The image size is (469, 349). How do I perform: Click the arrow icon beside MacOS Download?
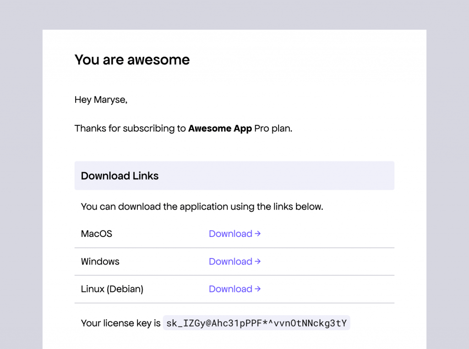(x=258, y=234)
